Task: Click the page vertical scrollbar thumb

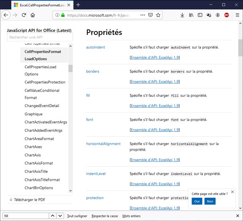Action: click(240, 48)
